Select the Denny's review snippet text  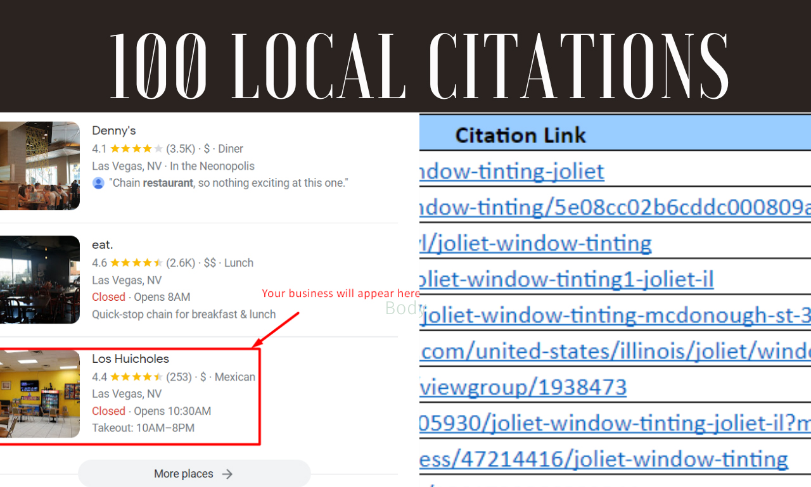click(229, 183)
